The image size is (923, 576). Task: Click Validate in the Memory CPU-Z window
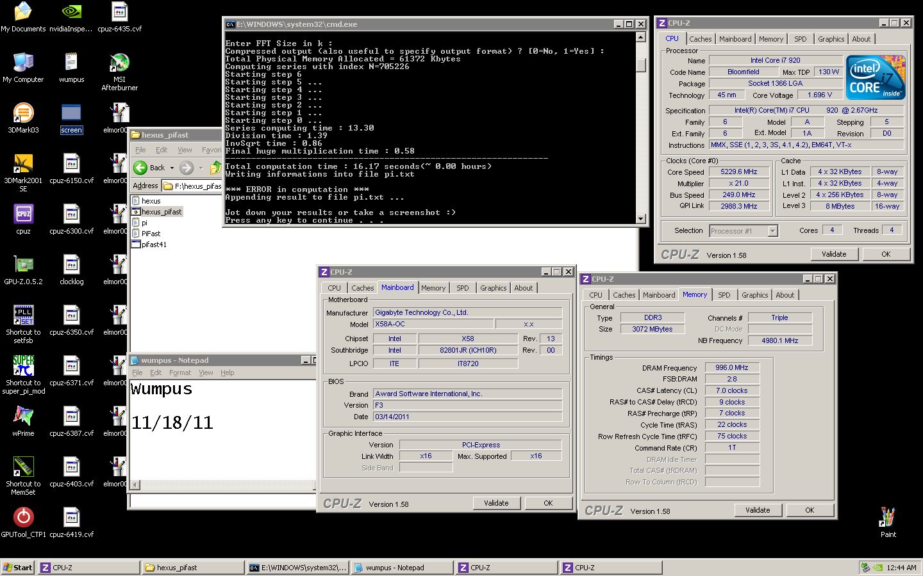758,510
